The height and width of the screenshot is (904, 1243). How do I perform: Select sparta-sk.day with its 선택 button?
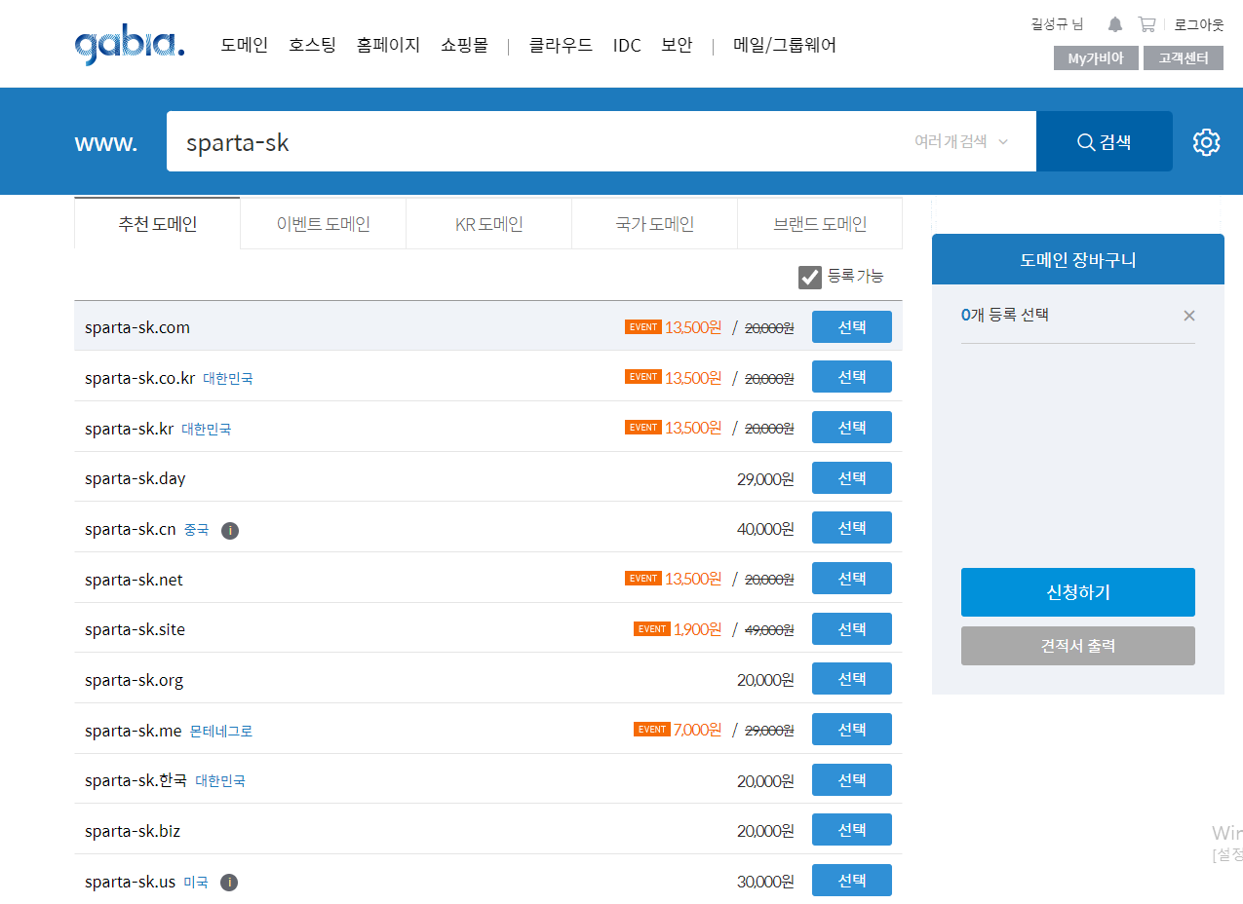click(852, 478)
